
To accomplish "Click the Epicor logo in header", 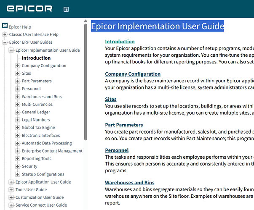I will coord(29,8).
